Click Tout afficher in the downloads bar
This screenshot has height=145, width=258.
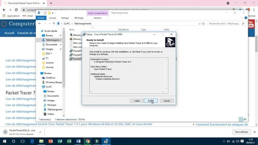[241, 132]
